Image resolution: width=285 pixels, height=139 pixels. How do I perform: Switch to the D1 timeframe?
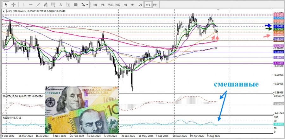click(x=140, y=5)
